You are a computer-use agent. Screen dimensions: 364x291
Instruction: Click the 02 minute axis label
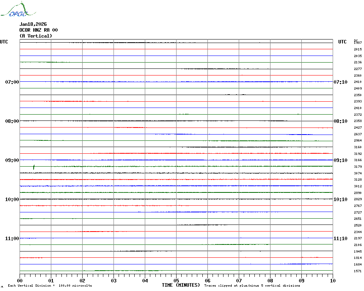coord(83,281)
